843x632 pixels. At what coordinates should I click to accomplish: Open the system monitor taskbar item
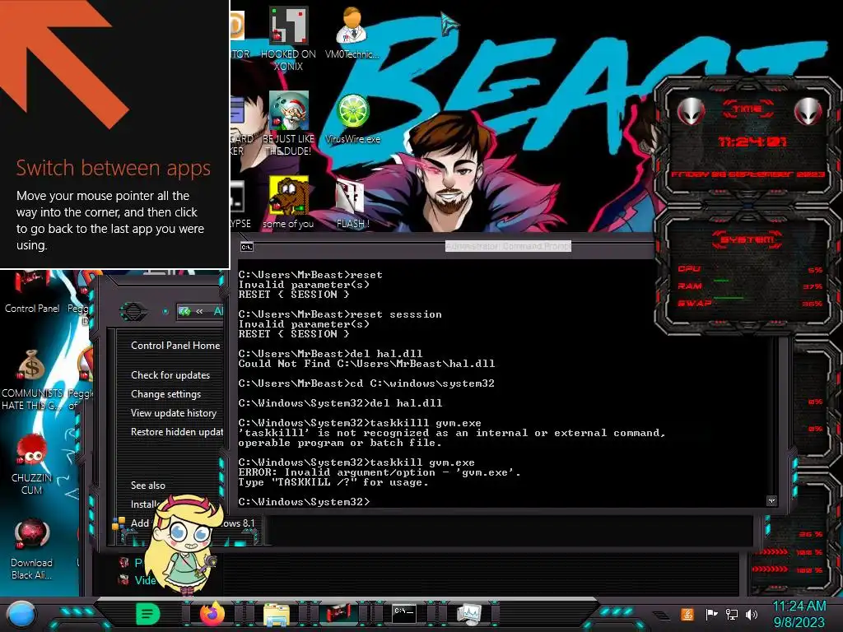point(468,614)
